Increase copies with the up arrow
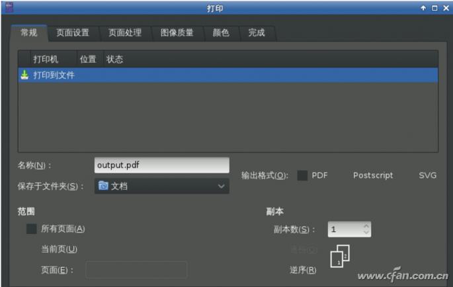Viewport: 453px width, 287px height. (366, 225)
